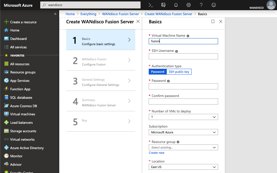Go to Create WANdisco Fusion Server breadcrumb
This screenshot has height=173, width=277.
[x=168, y=14]
